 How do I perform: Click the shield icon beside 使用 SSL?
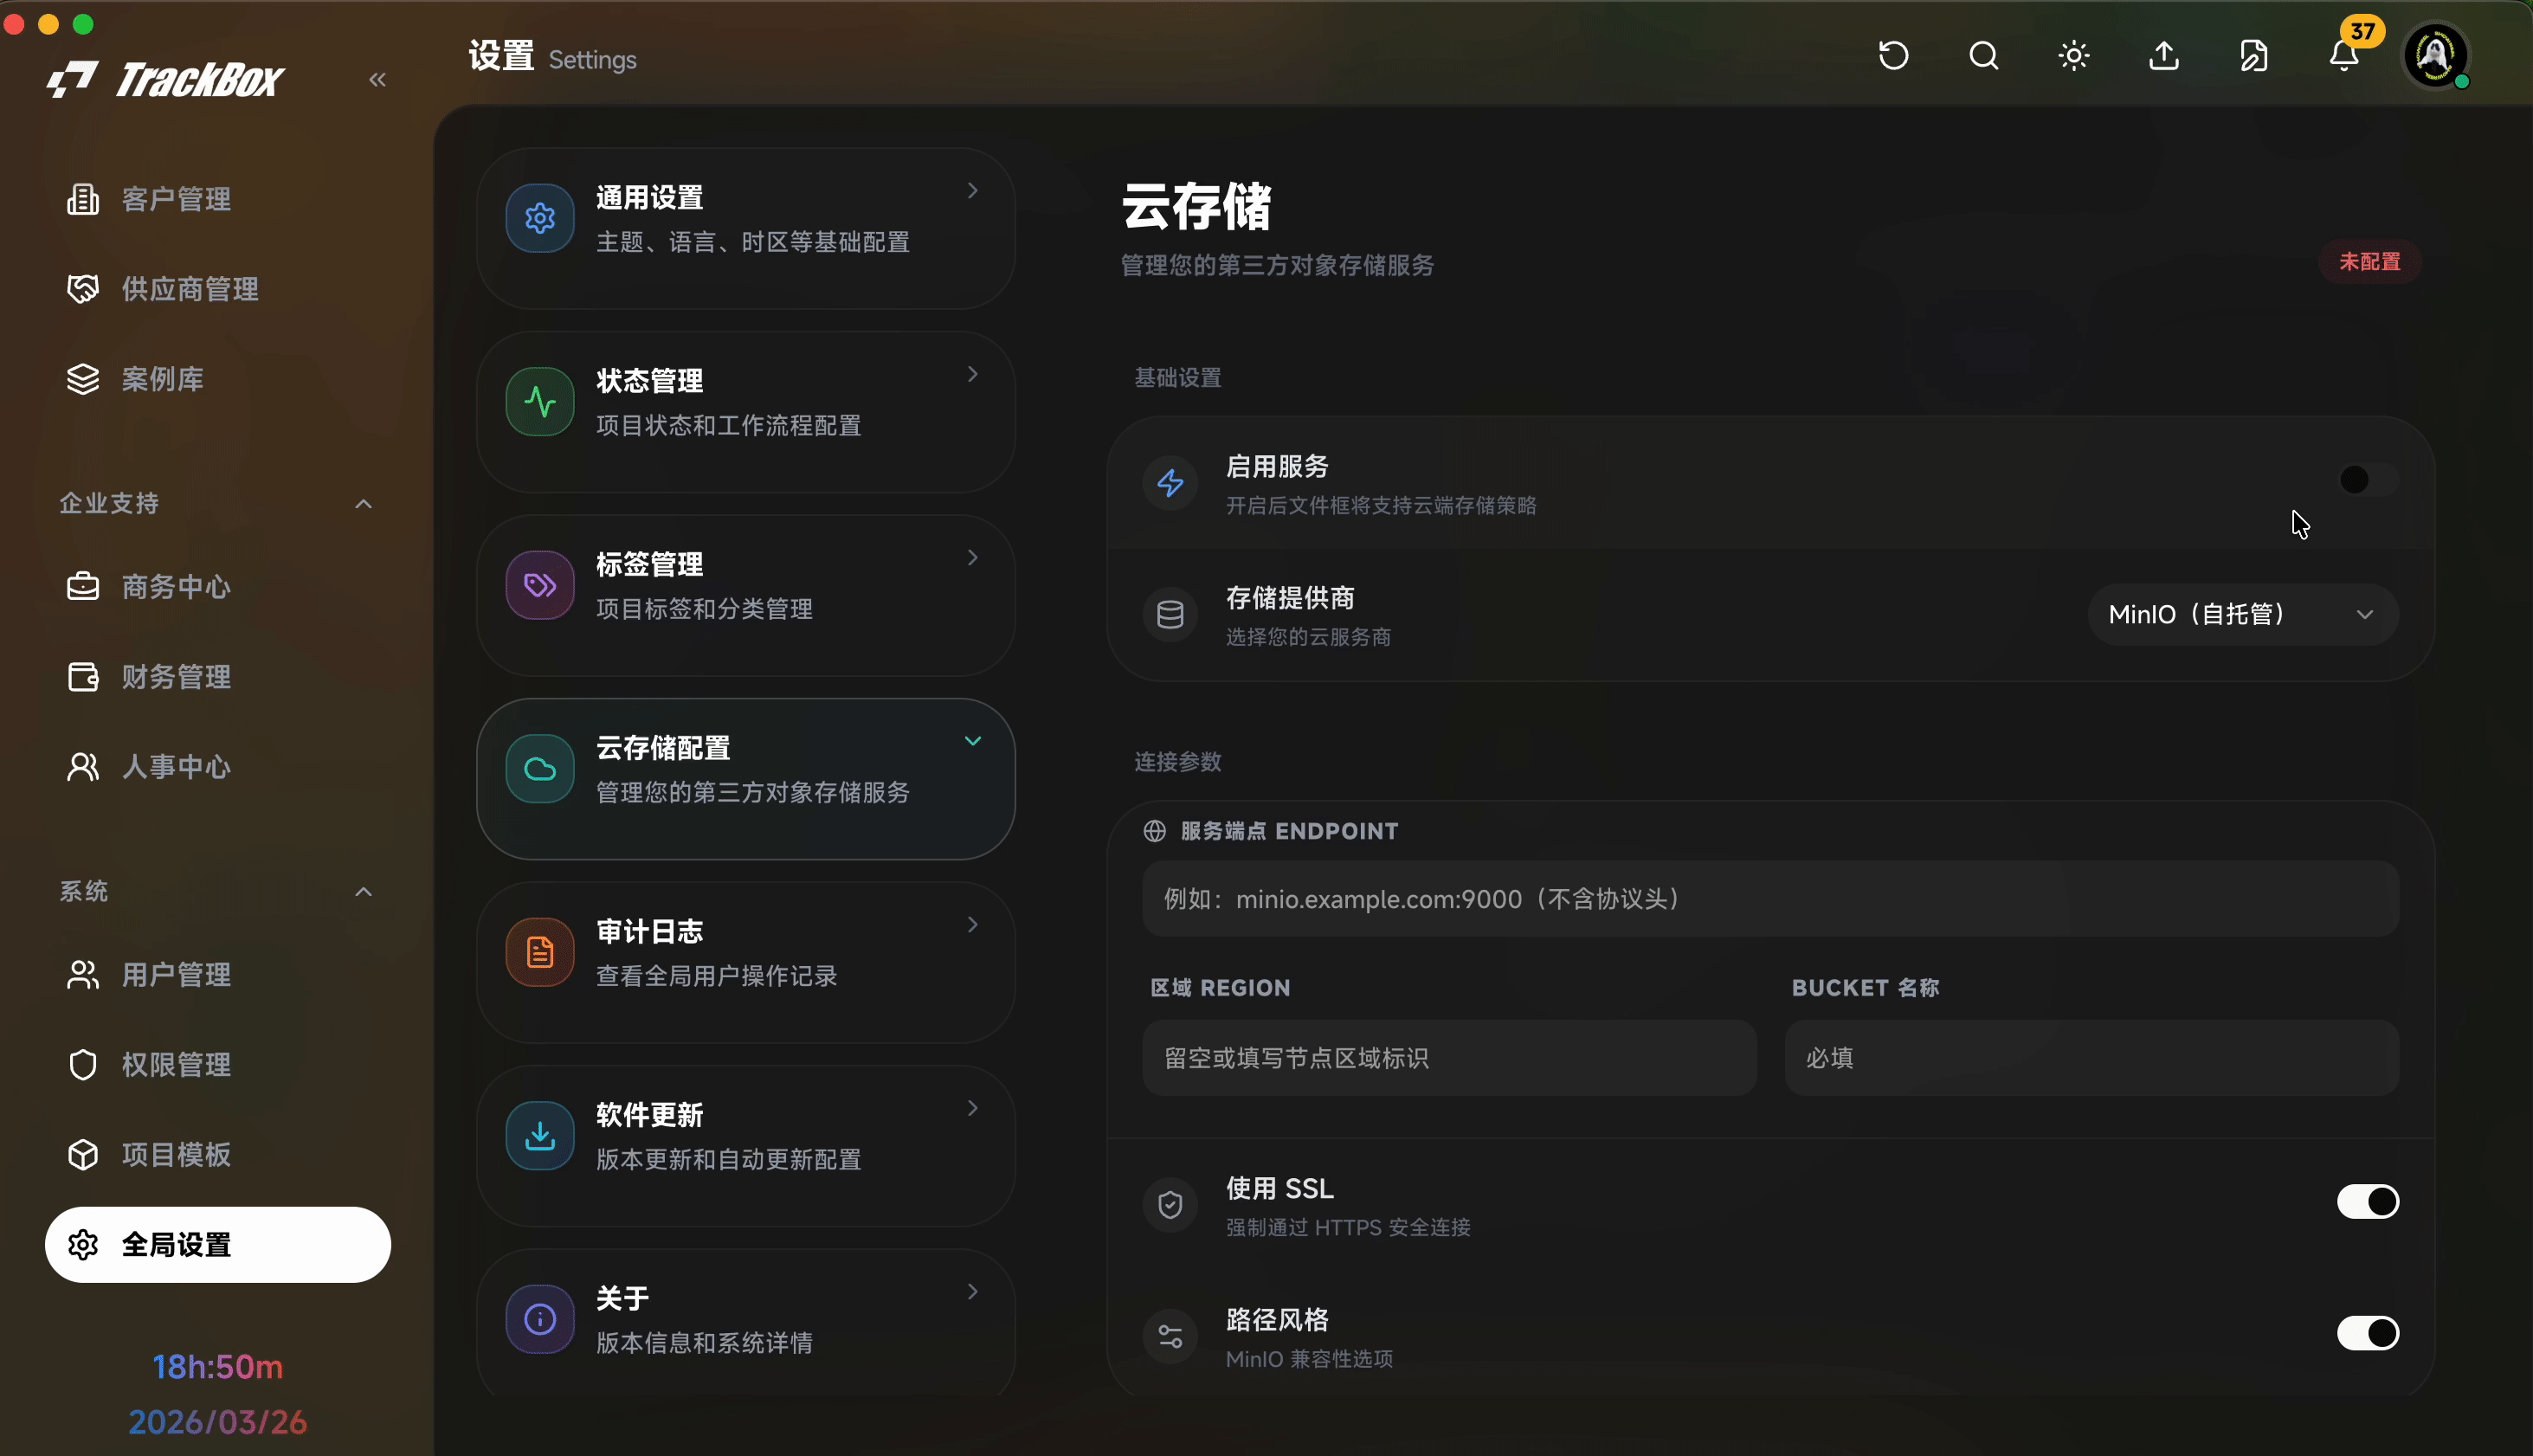point(1170,1205)
